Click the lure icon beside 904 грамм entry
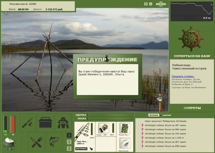This screenshot has height=153, width=215. point(141,129)
